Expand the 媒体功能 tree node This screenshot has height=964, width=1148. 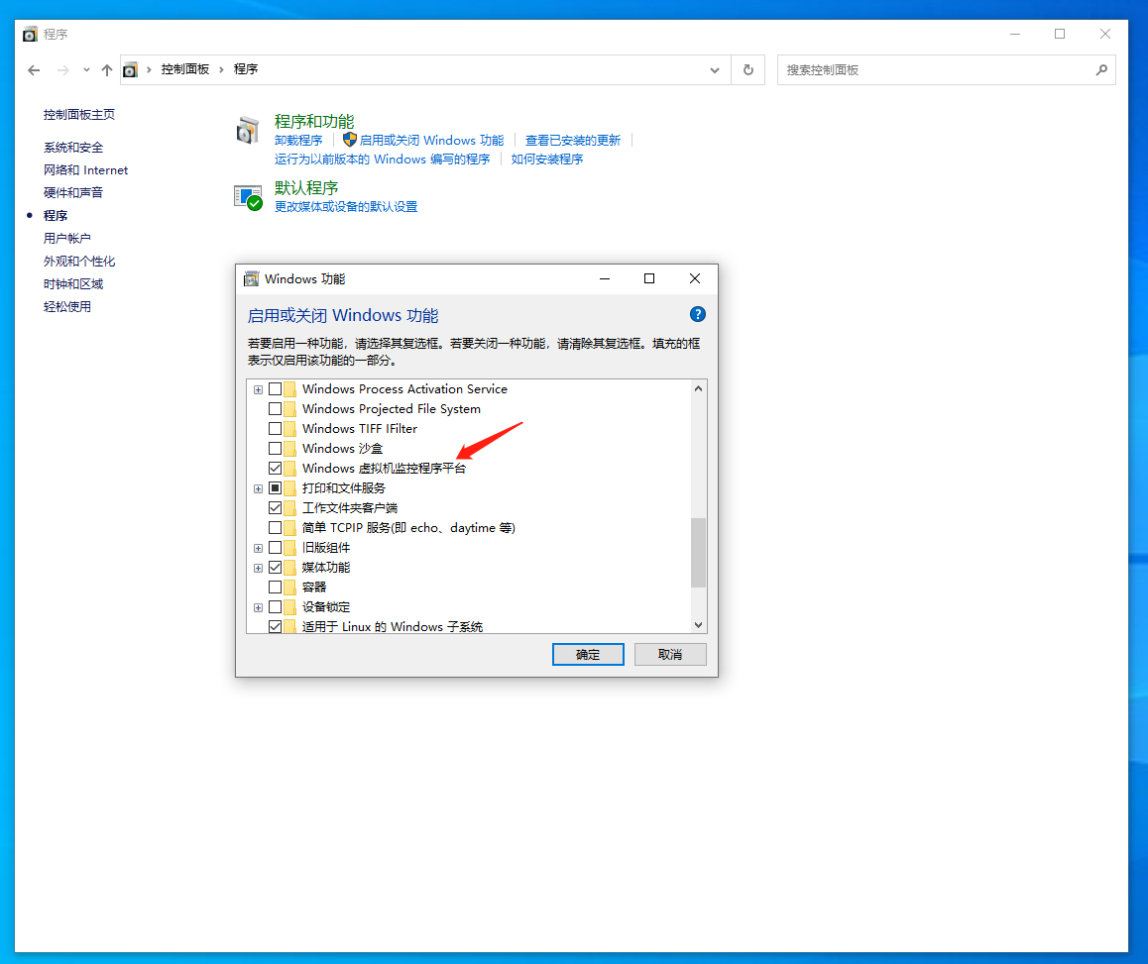click(x=259, y=568)
